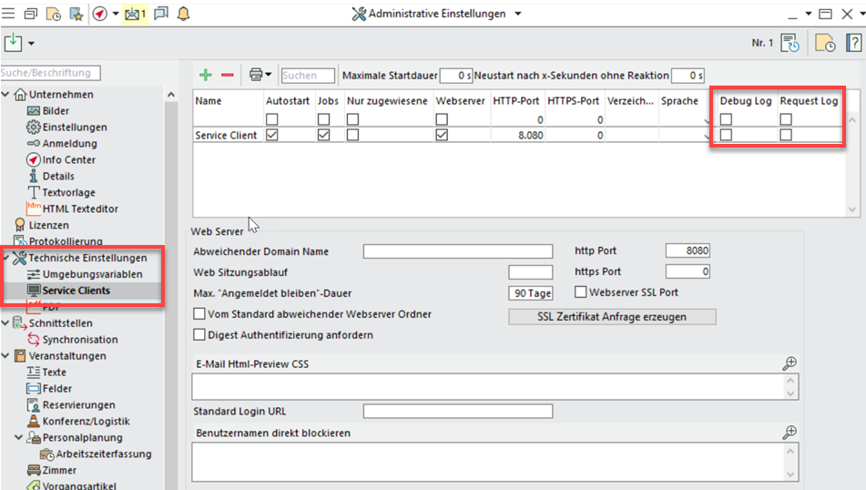Click the notification bell icon

point(184,14)
